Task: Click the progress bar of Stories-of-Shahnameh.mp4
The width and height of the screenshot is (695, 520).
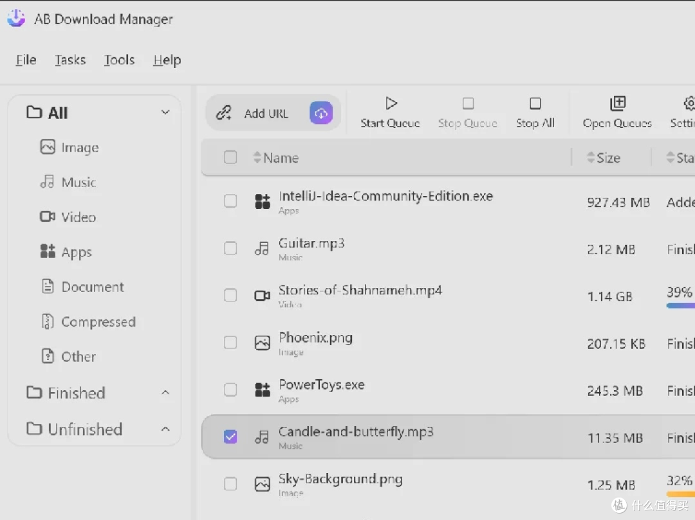Action: pyautogui.click(x=681, y=305)
